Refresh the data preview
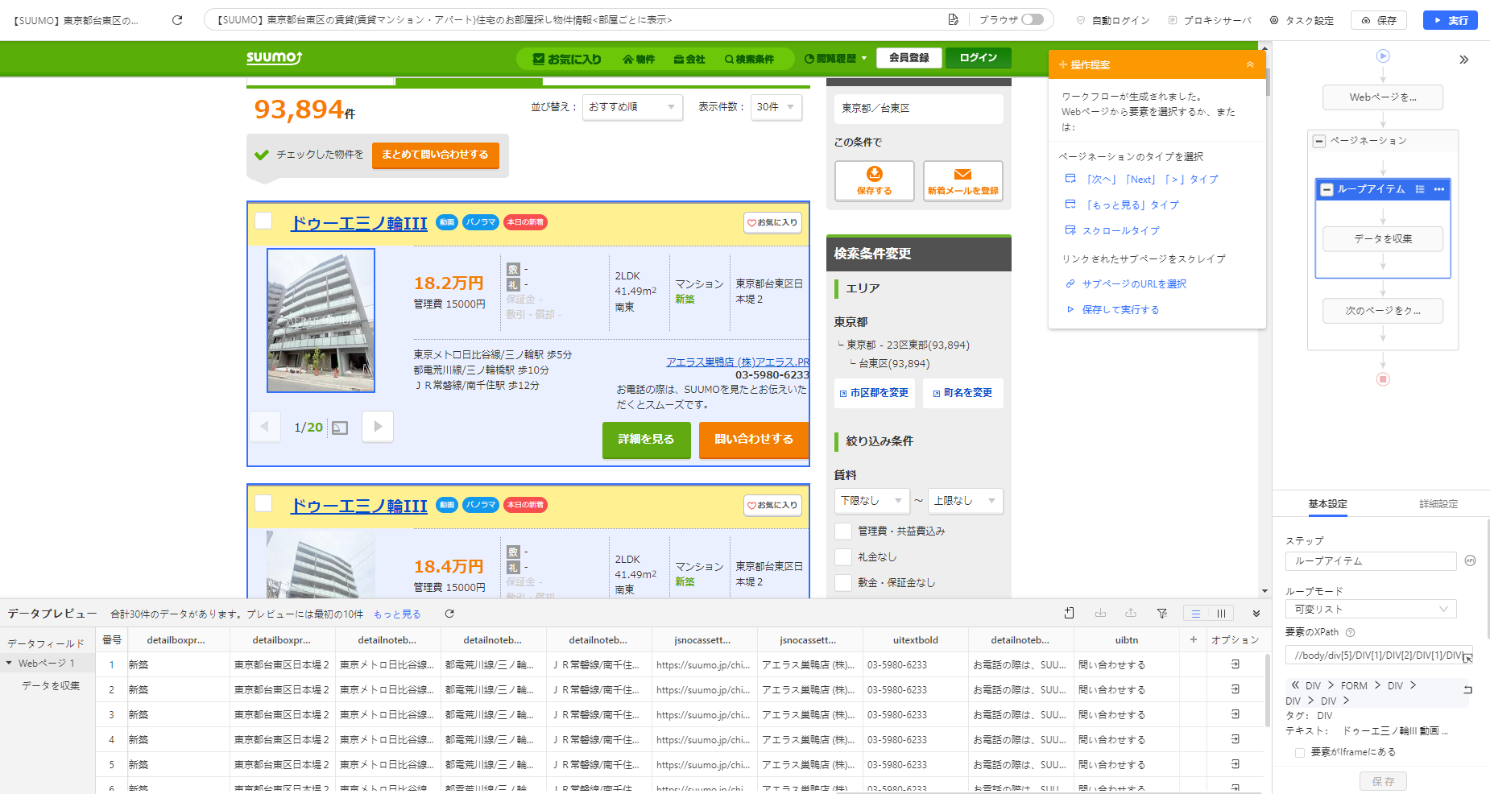 449,614
